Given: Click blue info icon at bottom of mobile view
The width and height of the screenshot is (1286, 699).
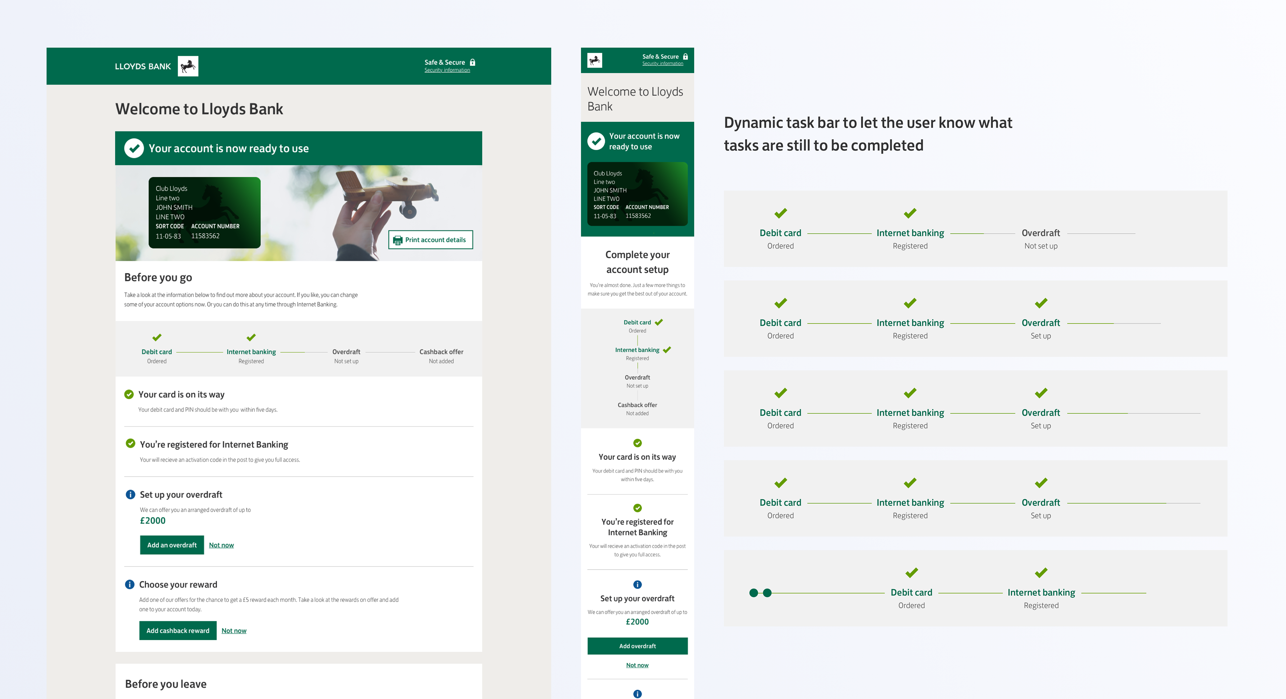Looking at the screenshot, I should tap(638, 694).
